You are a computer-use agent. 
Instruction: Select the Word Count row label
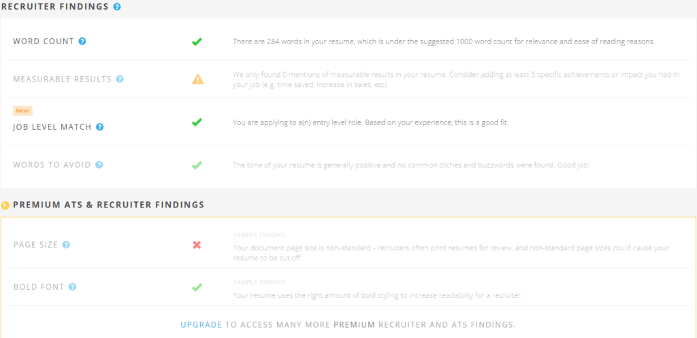[x=44, y=41]
